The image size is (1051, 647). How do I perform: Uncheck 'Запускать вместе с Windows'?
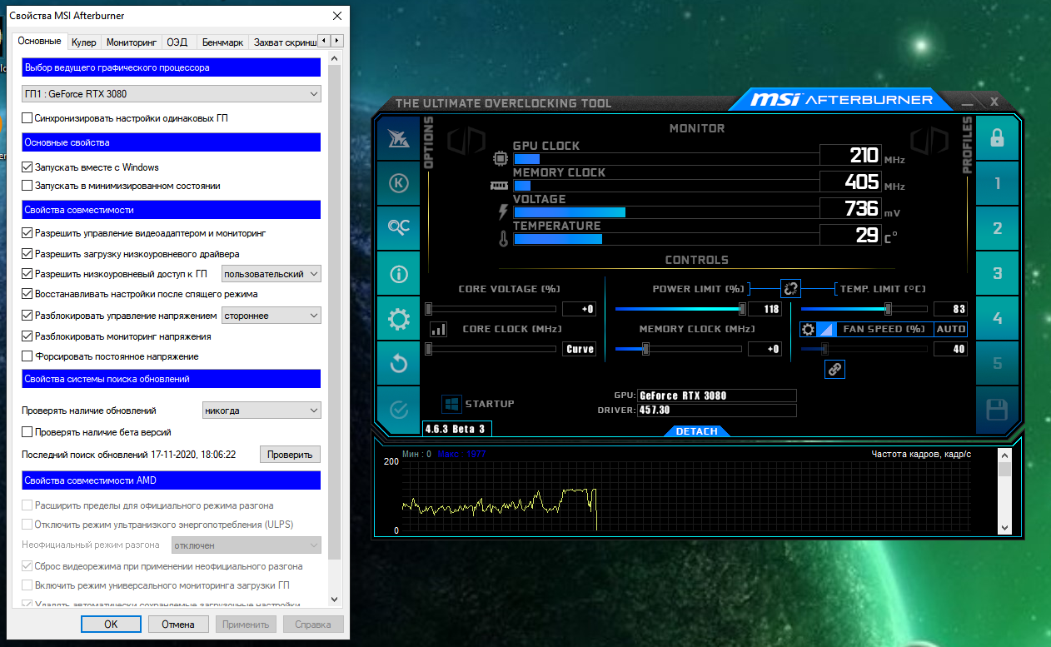[27, 167]
